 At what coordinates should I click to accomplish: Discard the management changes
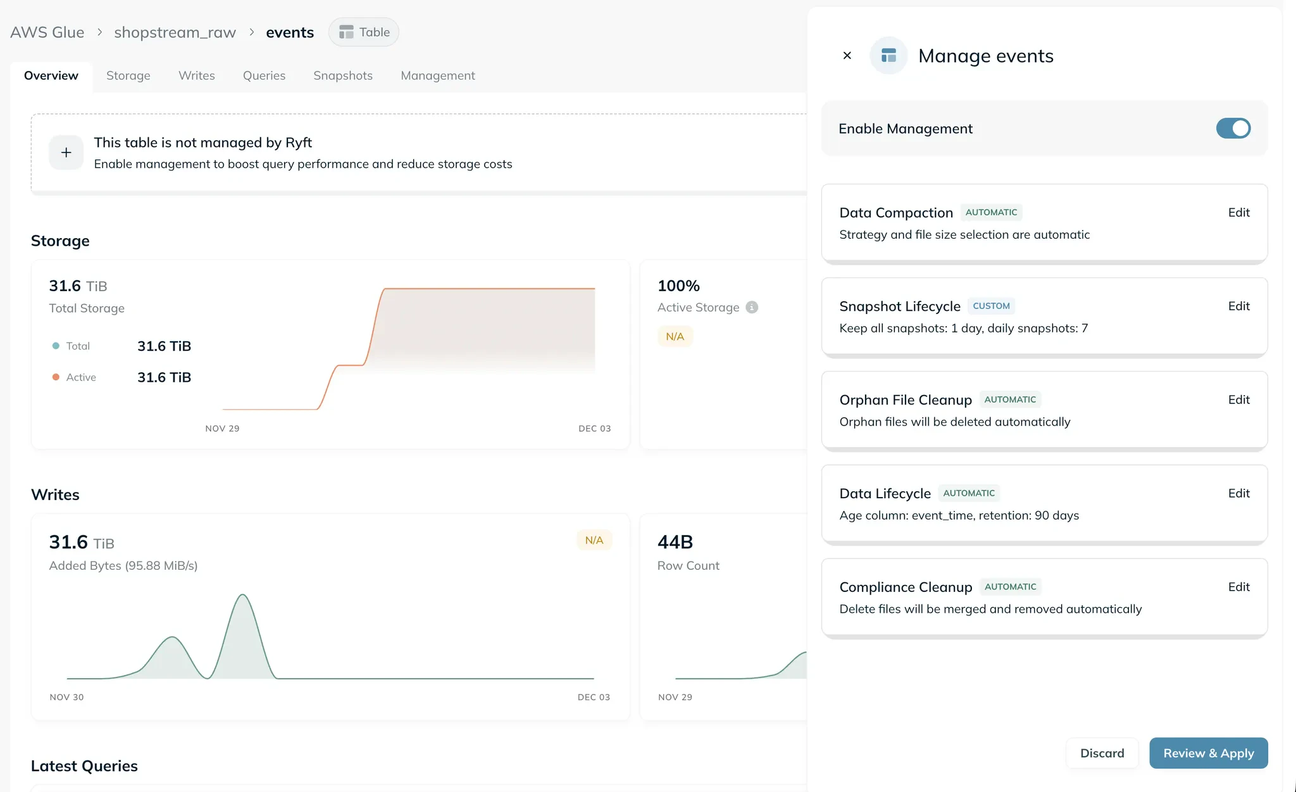tap(1102, 753)
